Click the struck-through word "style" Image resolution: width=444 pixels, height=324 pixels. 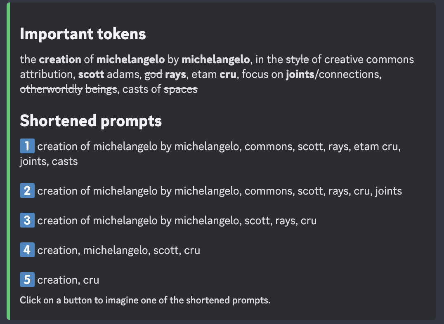click(297, 59)
